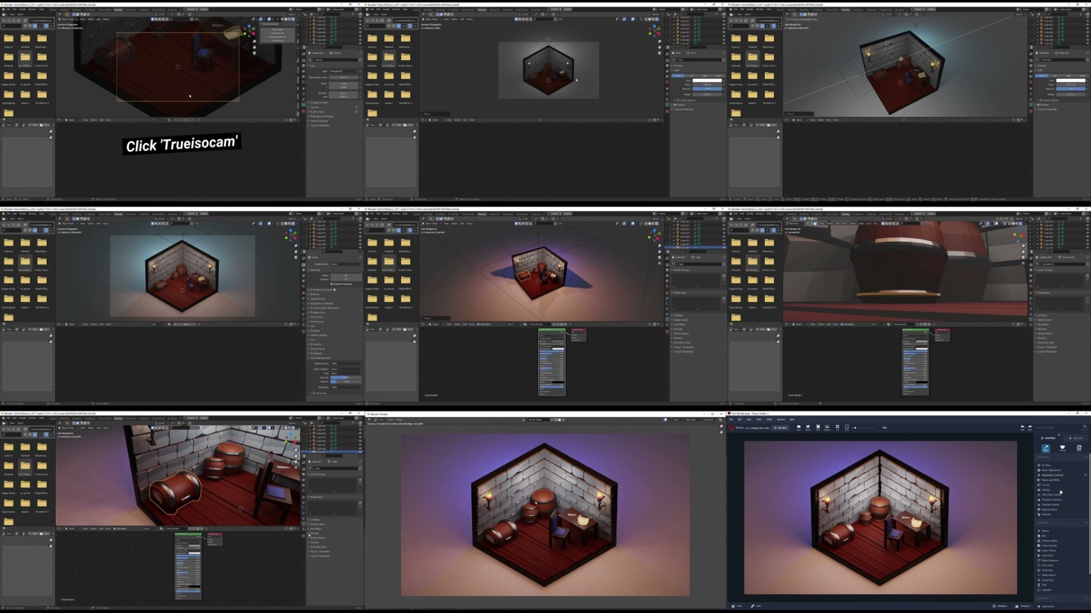Toggle the View icon in Topaz Studio toolbar
Viewport: 1091px width, 613px height.
tap(818, 427)
